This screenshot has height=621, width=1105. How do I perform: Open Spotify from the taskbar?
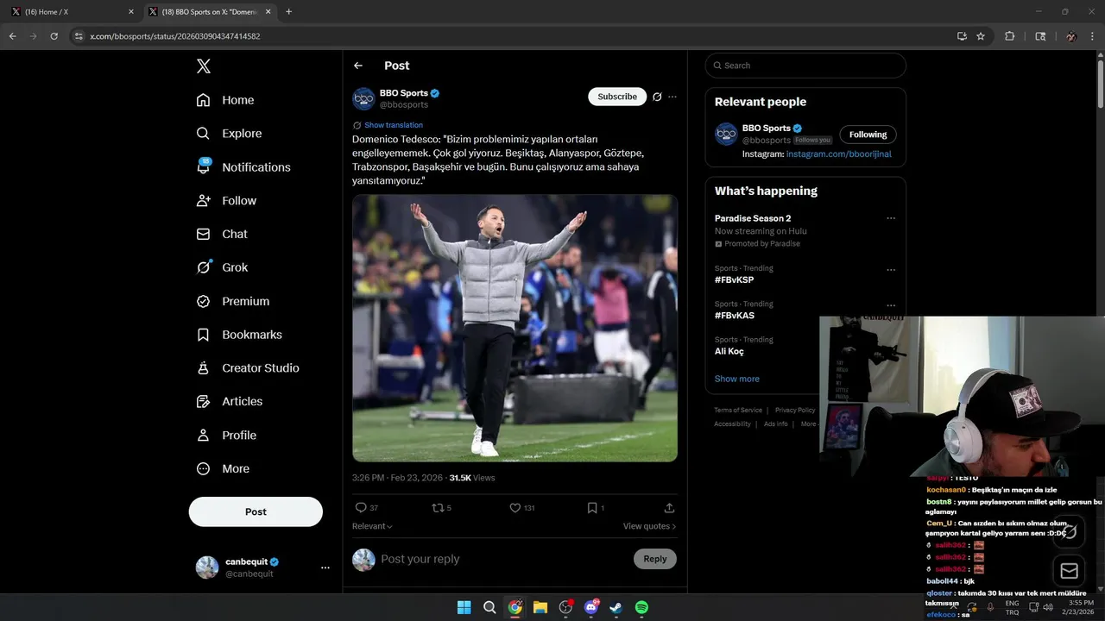641,607
